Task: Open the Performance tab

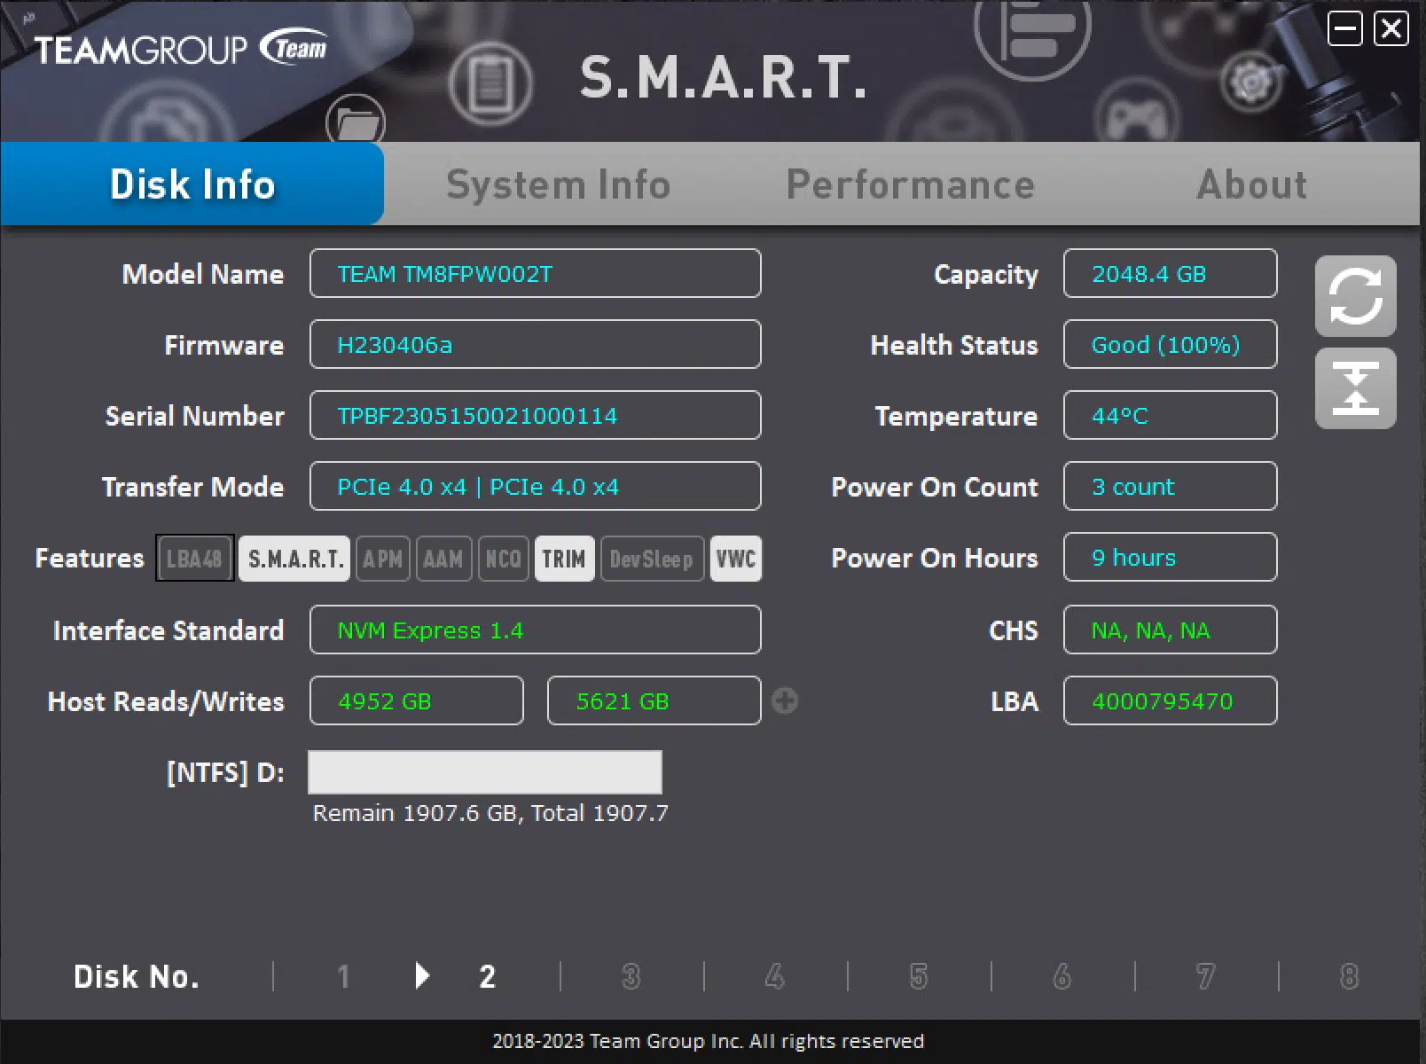Action: [x=911, y=184]
